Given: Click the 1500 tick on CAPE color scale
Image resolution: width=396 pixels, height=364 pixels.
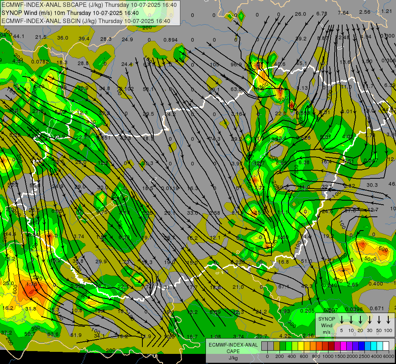Looking at the screenshot, I should pos(340,356).
